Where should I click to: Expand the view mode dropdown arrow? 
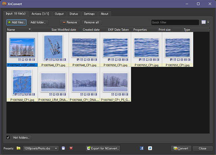[x=208, y=22]
